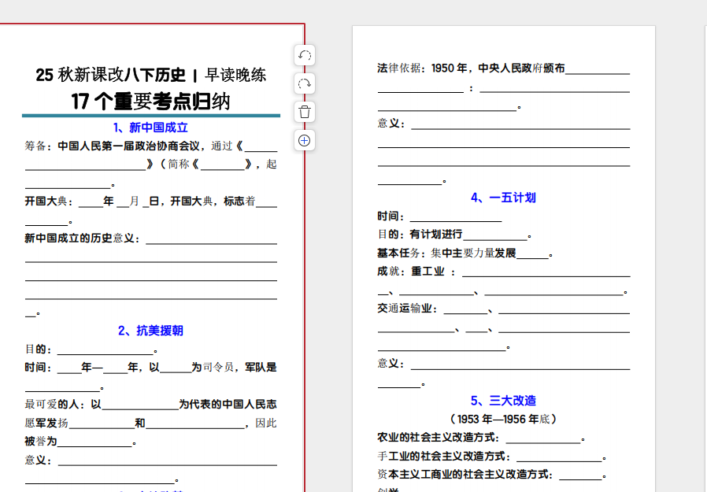Rotate the selected page clockwise
Screen dimensions: 707x492
pos(305,83)
